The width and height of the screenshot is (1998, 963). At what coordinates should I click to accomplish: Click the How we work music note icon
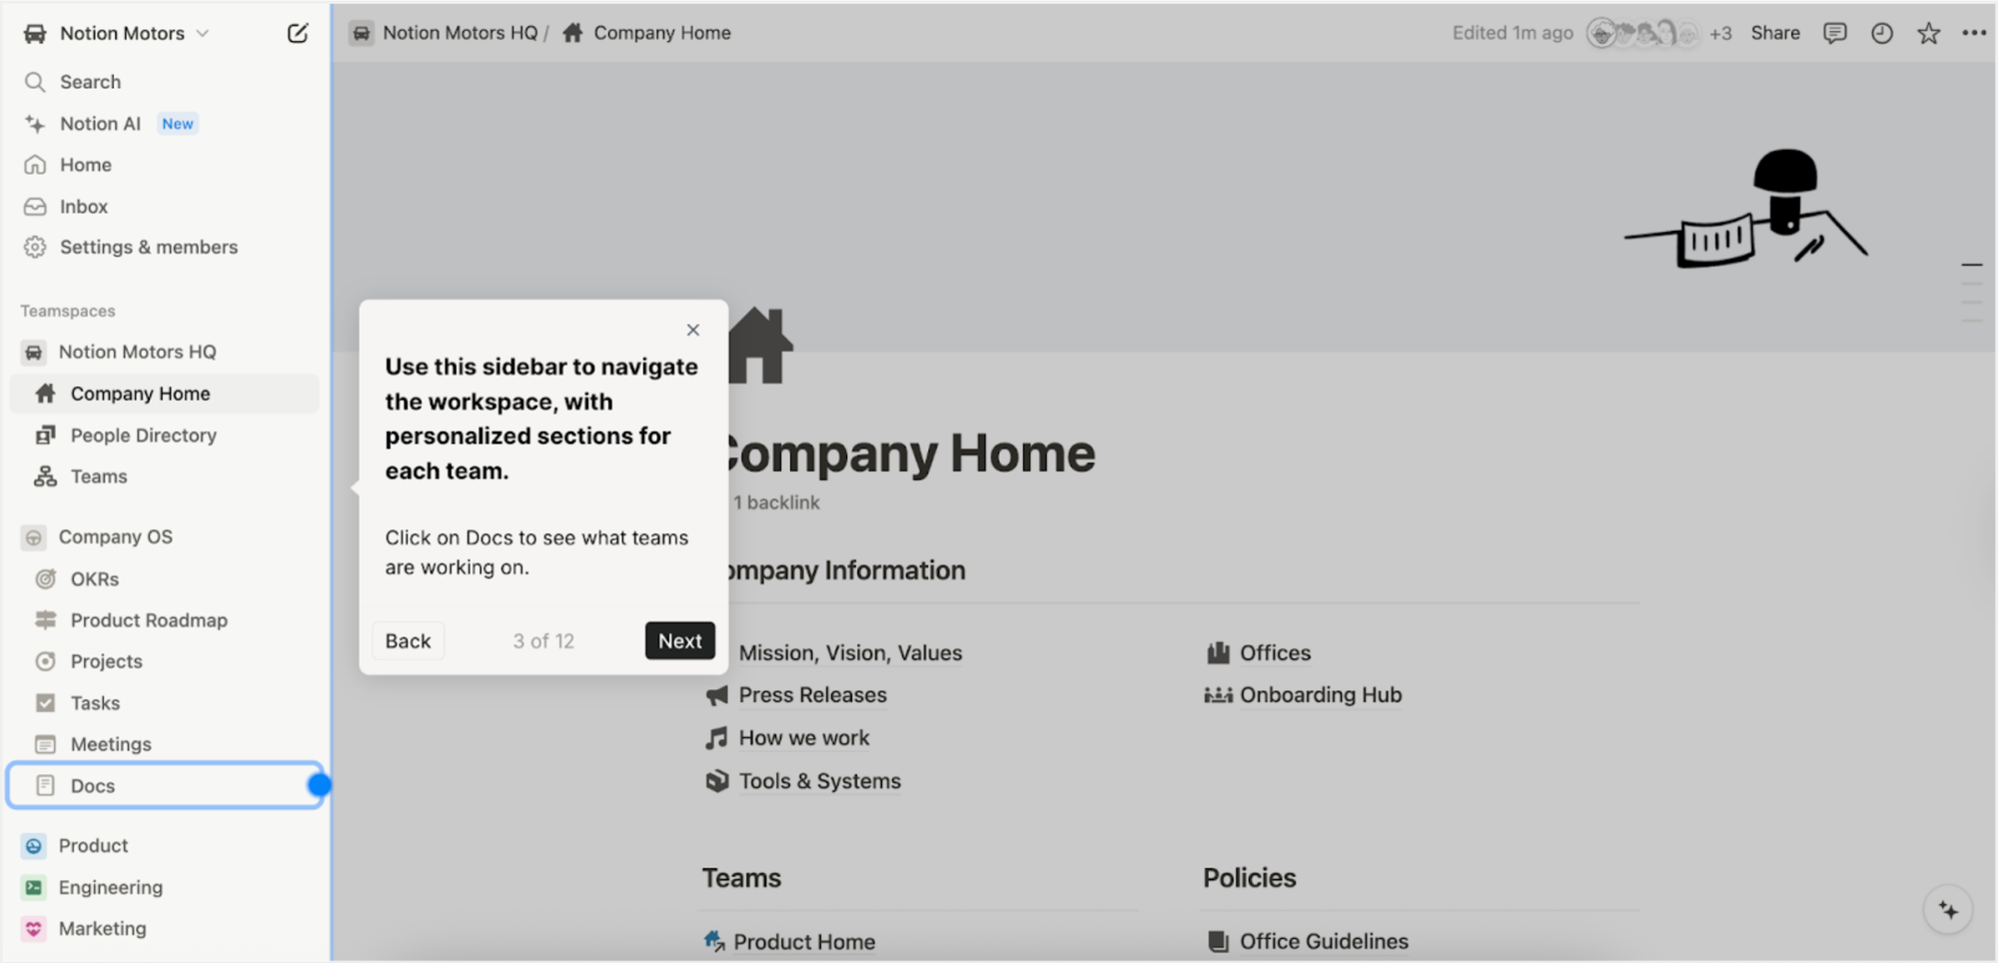(x=716, y=738)
